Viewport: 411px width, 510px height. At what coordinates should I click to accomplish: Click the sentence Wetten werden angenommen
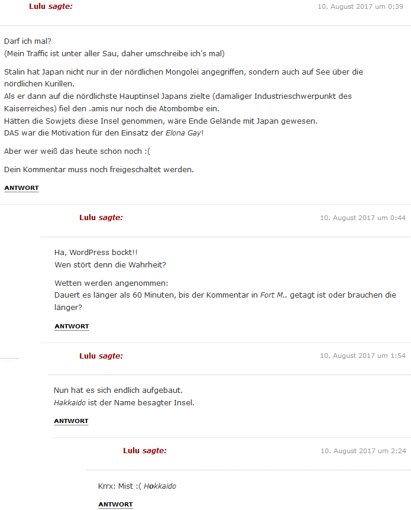(x=111, y=283)
